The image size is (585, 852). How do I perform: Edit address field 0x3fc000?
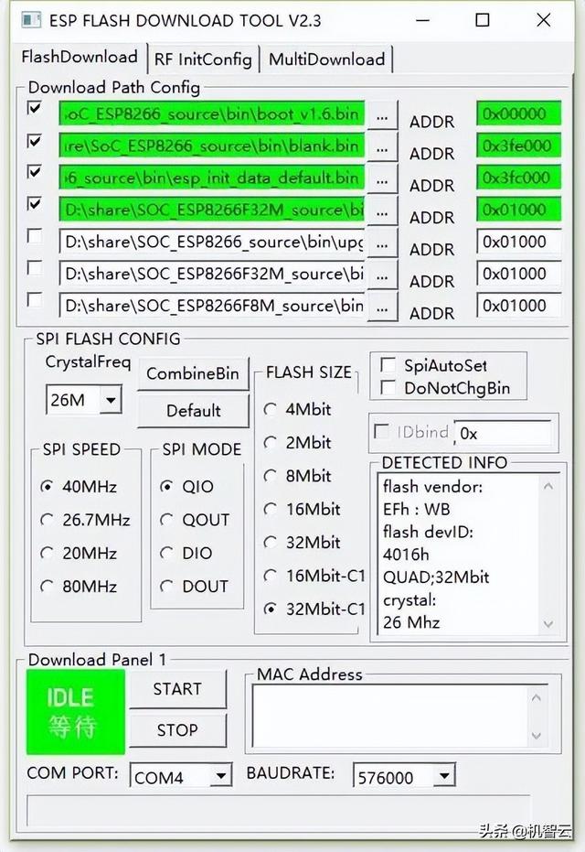(519, 178)
